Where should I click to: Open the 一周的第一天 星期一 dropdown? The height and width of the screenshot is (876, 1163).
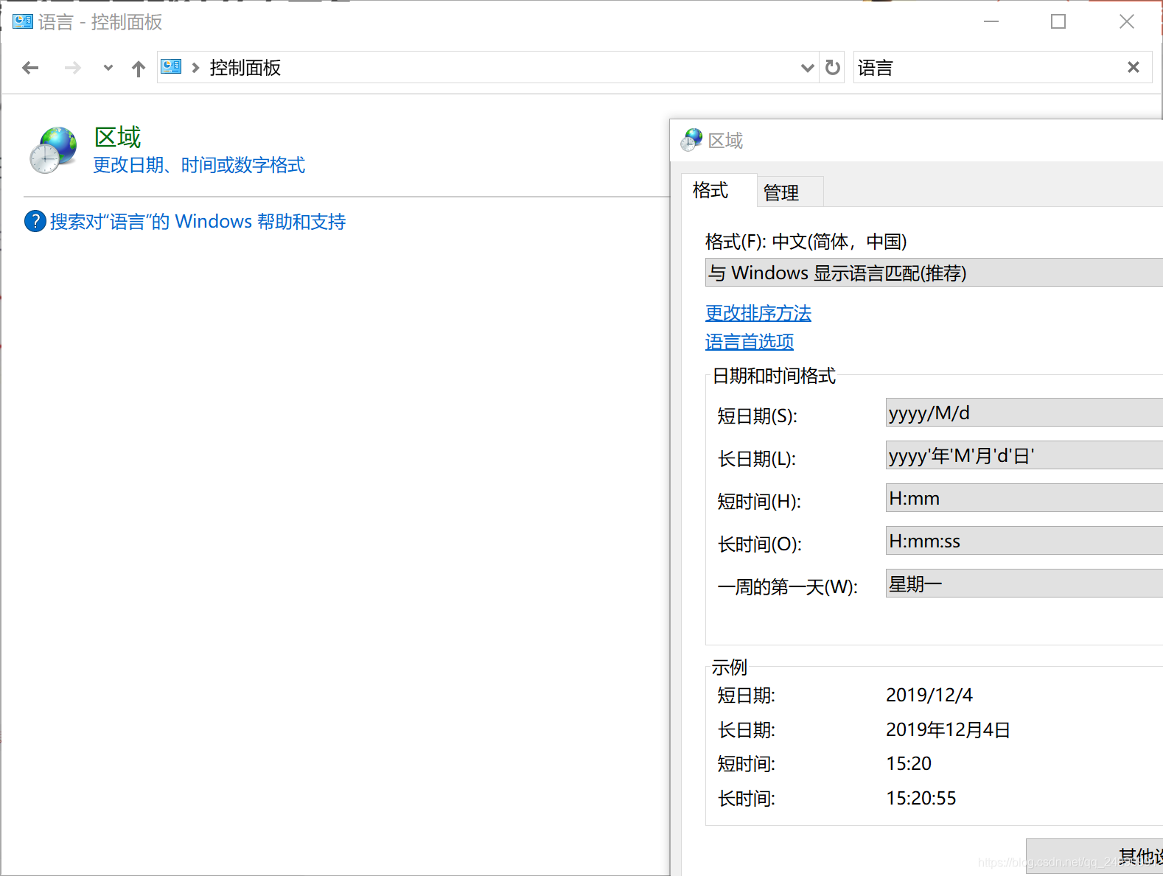(1024, 584)
